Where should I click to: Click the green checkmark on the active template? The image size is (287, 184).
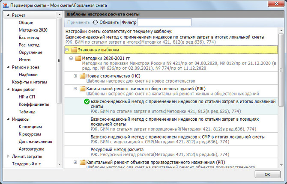tap(87, 101)
